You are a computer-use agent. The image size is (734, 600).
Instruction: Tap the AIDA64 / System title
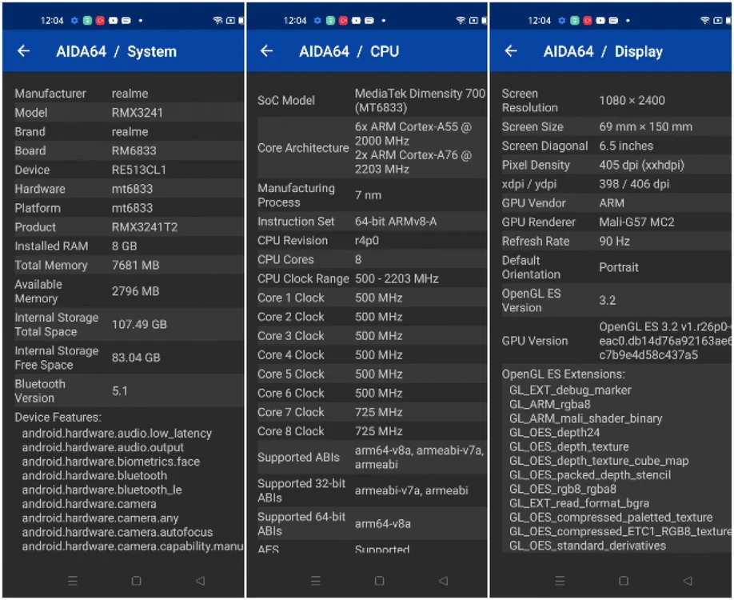click(x=116, y=51)
